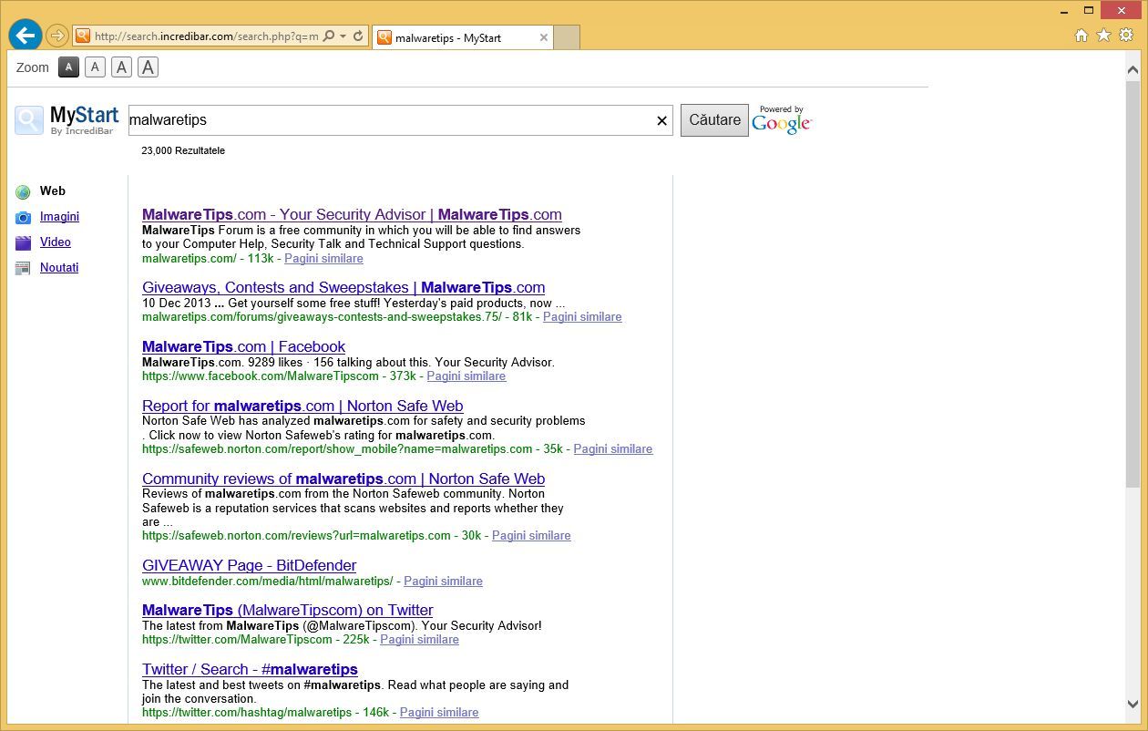Open Giveaways, Contests and Sweepstakes result
The height and width of the screenshot is (731, 1148).
tap(343, 287)
